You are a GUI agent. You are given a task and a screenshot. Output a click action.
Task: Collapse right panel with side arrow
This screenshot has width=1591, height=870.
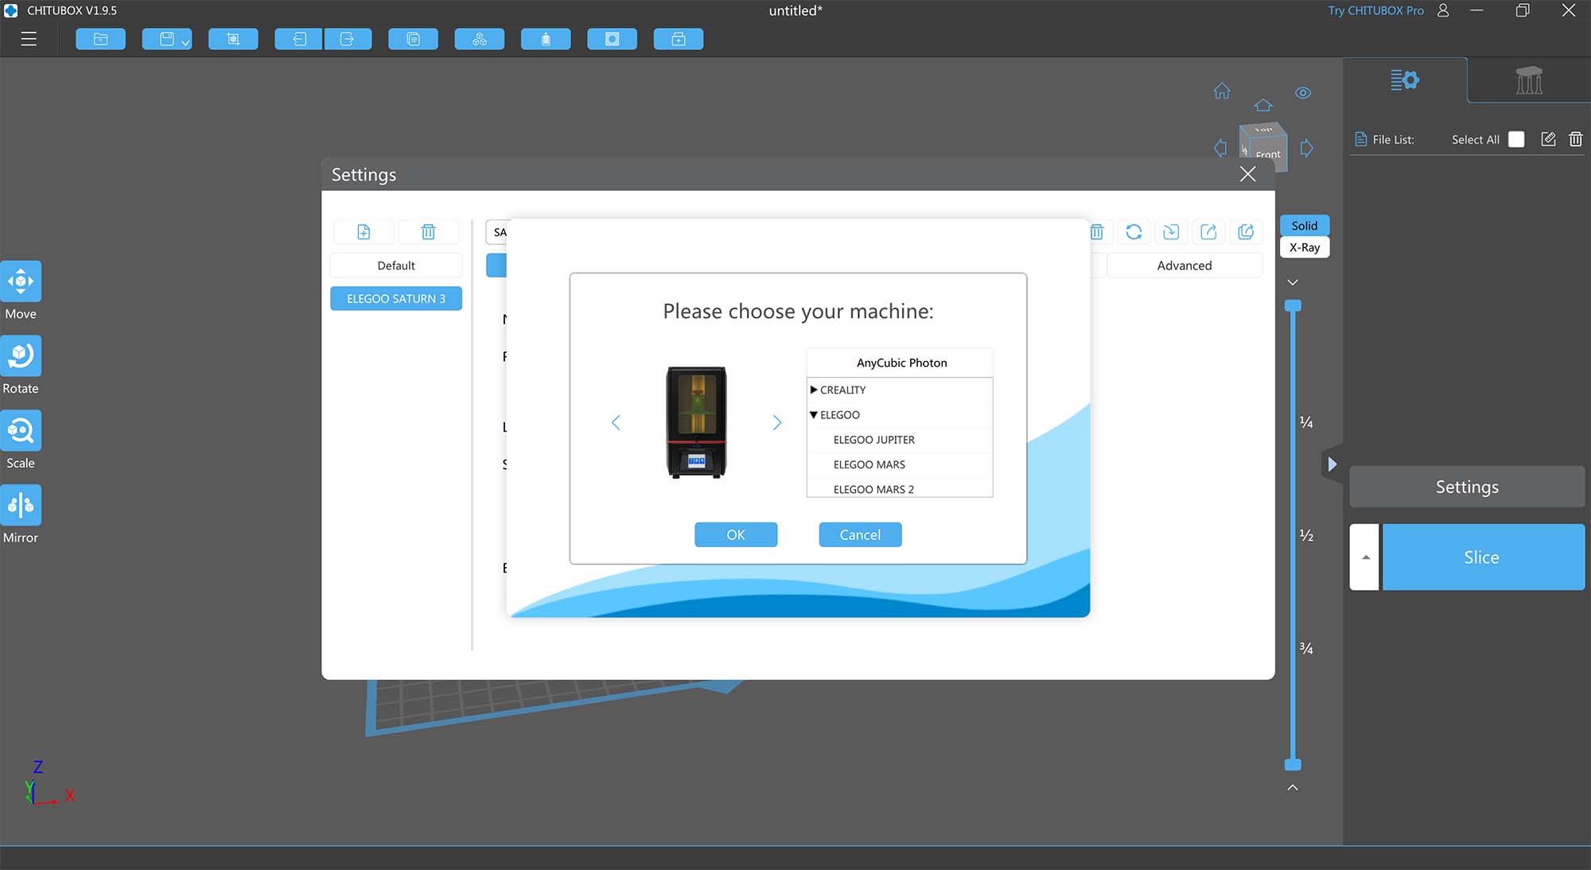[1332, 464]
